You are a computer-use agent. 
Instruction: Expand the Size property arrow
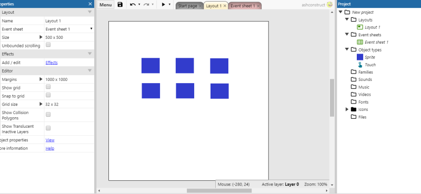point(41,37)
